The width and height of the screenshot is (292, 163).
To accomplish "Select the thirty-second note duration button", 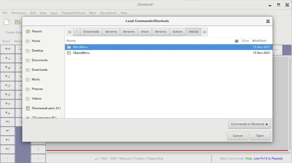I will coord(8,95).
